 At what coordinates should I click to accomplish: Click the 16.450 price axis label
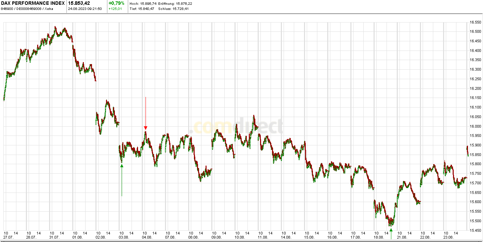click(475, 41)
